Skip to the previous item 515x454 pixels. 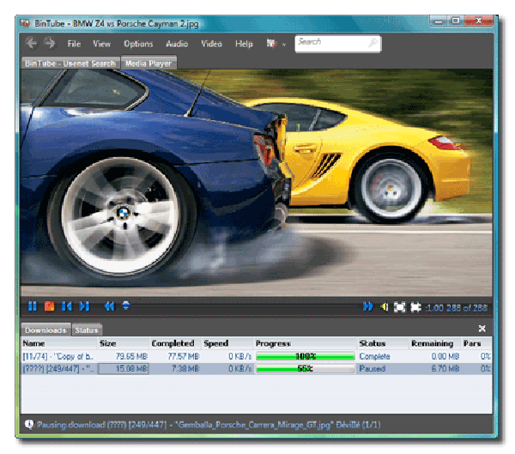tap(67, 306)
